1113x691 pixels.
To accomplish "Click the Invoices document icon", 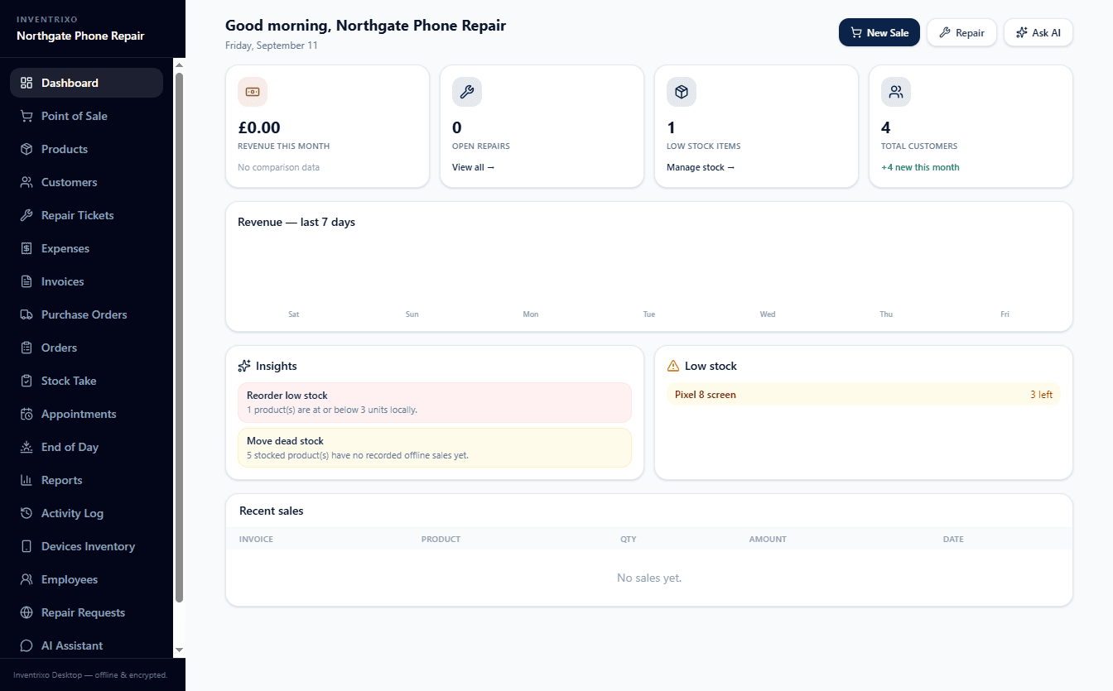I will 26,281.
